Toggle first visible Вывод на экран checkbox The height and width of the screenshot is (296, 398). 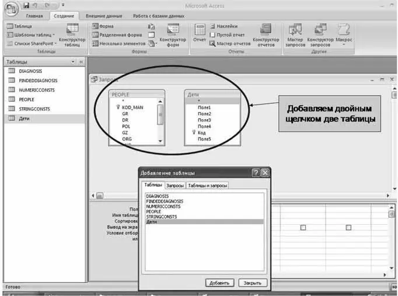pos(303,228)
